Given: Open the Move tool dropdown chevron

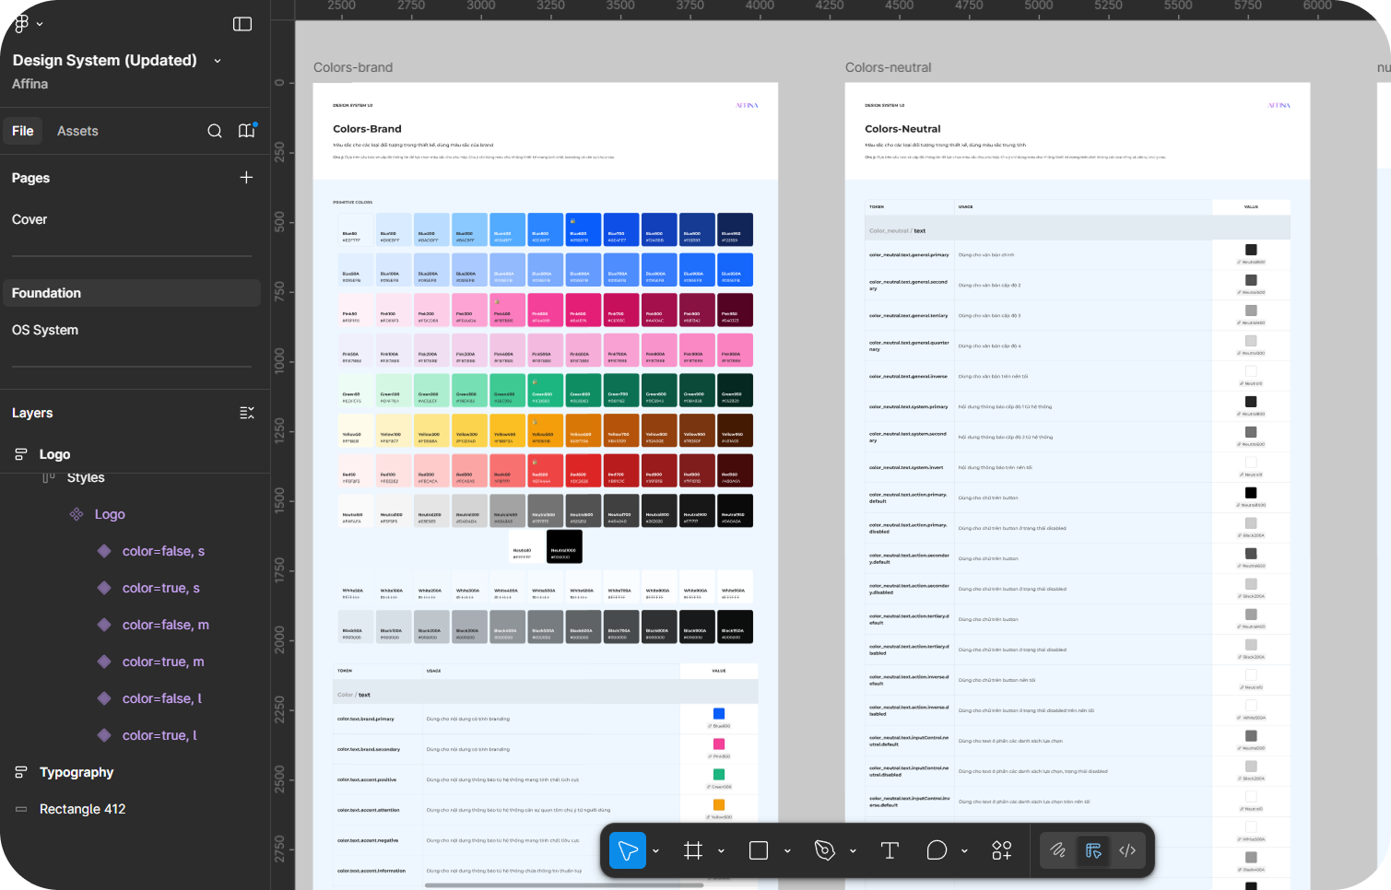Looking at the screenshot, I should point(656,850).
